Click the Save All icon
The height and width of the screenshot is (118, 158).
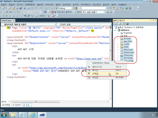pyautogui.click(x=20, y=8)
